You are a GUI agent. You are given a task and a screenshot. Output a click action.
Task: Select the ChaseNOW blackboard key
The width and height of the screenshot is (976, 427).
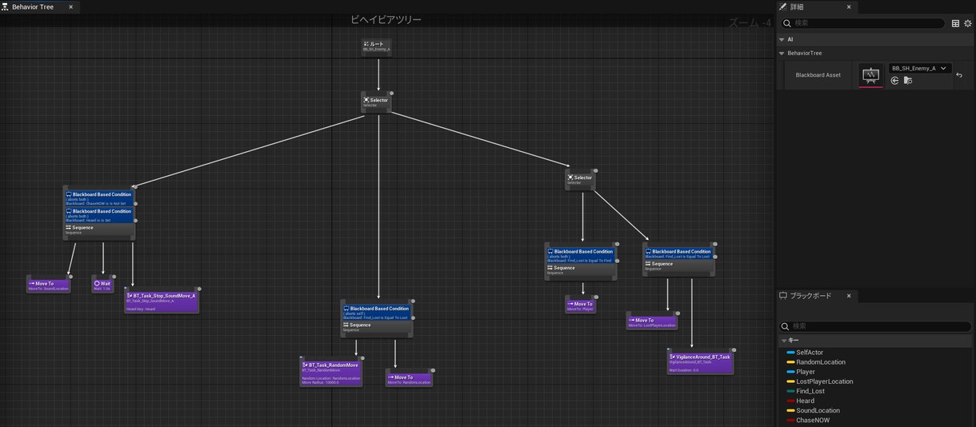[x=813, y=420]
